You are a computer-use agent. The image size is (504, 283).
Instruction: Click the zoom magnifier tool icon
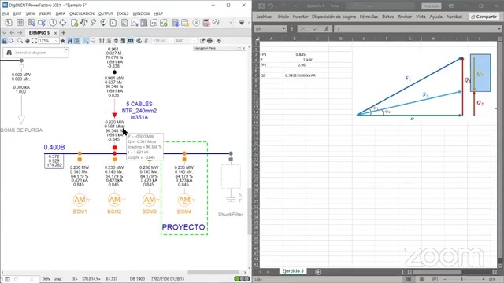(20, 41)
